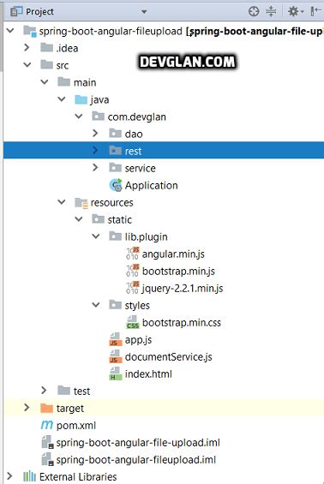Select the service package label
The width and height of the screenshot is (324, 484).
[x=141, y=168]
